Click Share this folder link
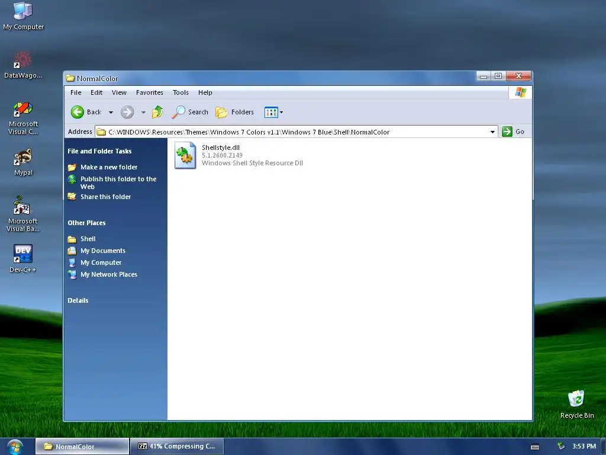This screenshot has height=455, width=606. point(105,197)
